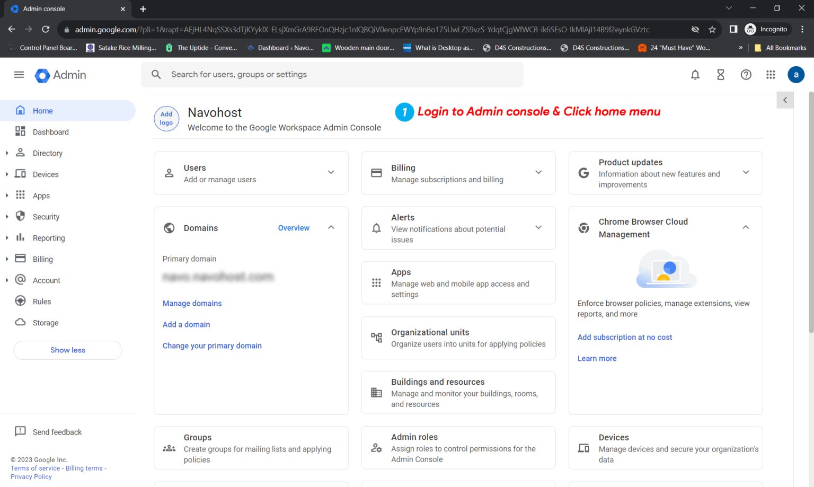Open the account avatar in top right
The width and height of the screenshot is (814, 487).
point(795,74)
